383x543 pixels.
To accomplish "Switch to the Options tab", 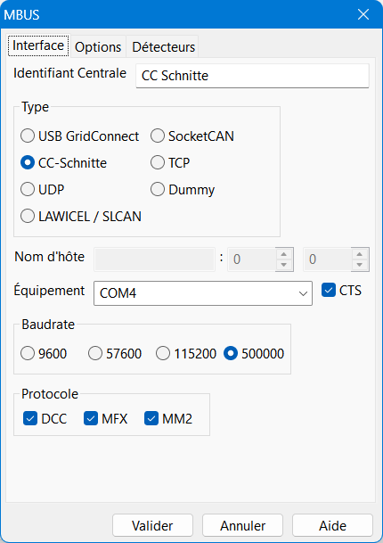I will [98, 46].
